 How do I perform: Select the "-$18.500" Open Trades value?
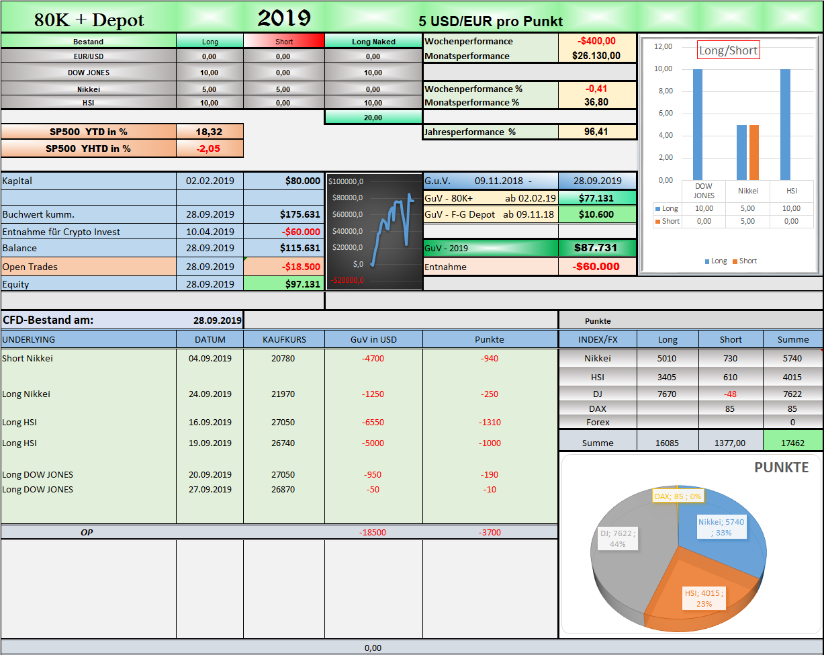point(284,267)
